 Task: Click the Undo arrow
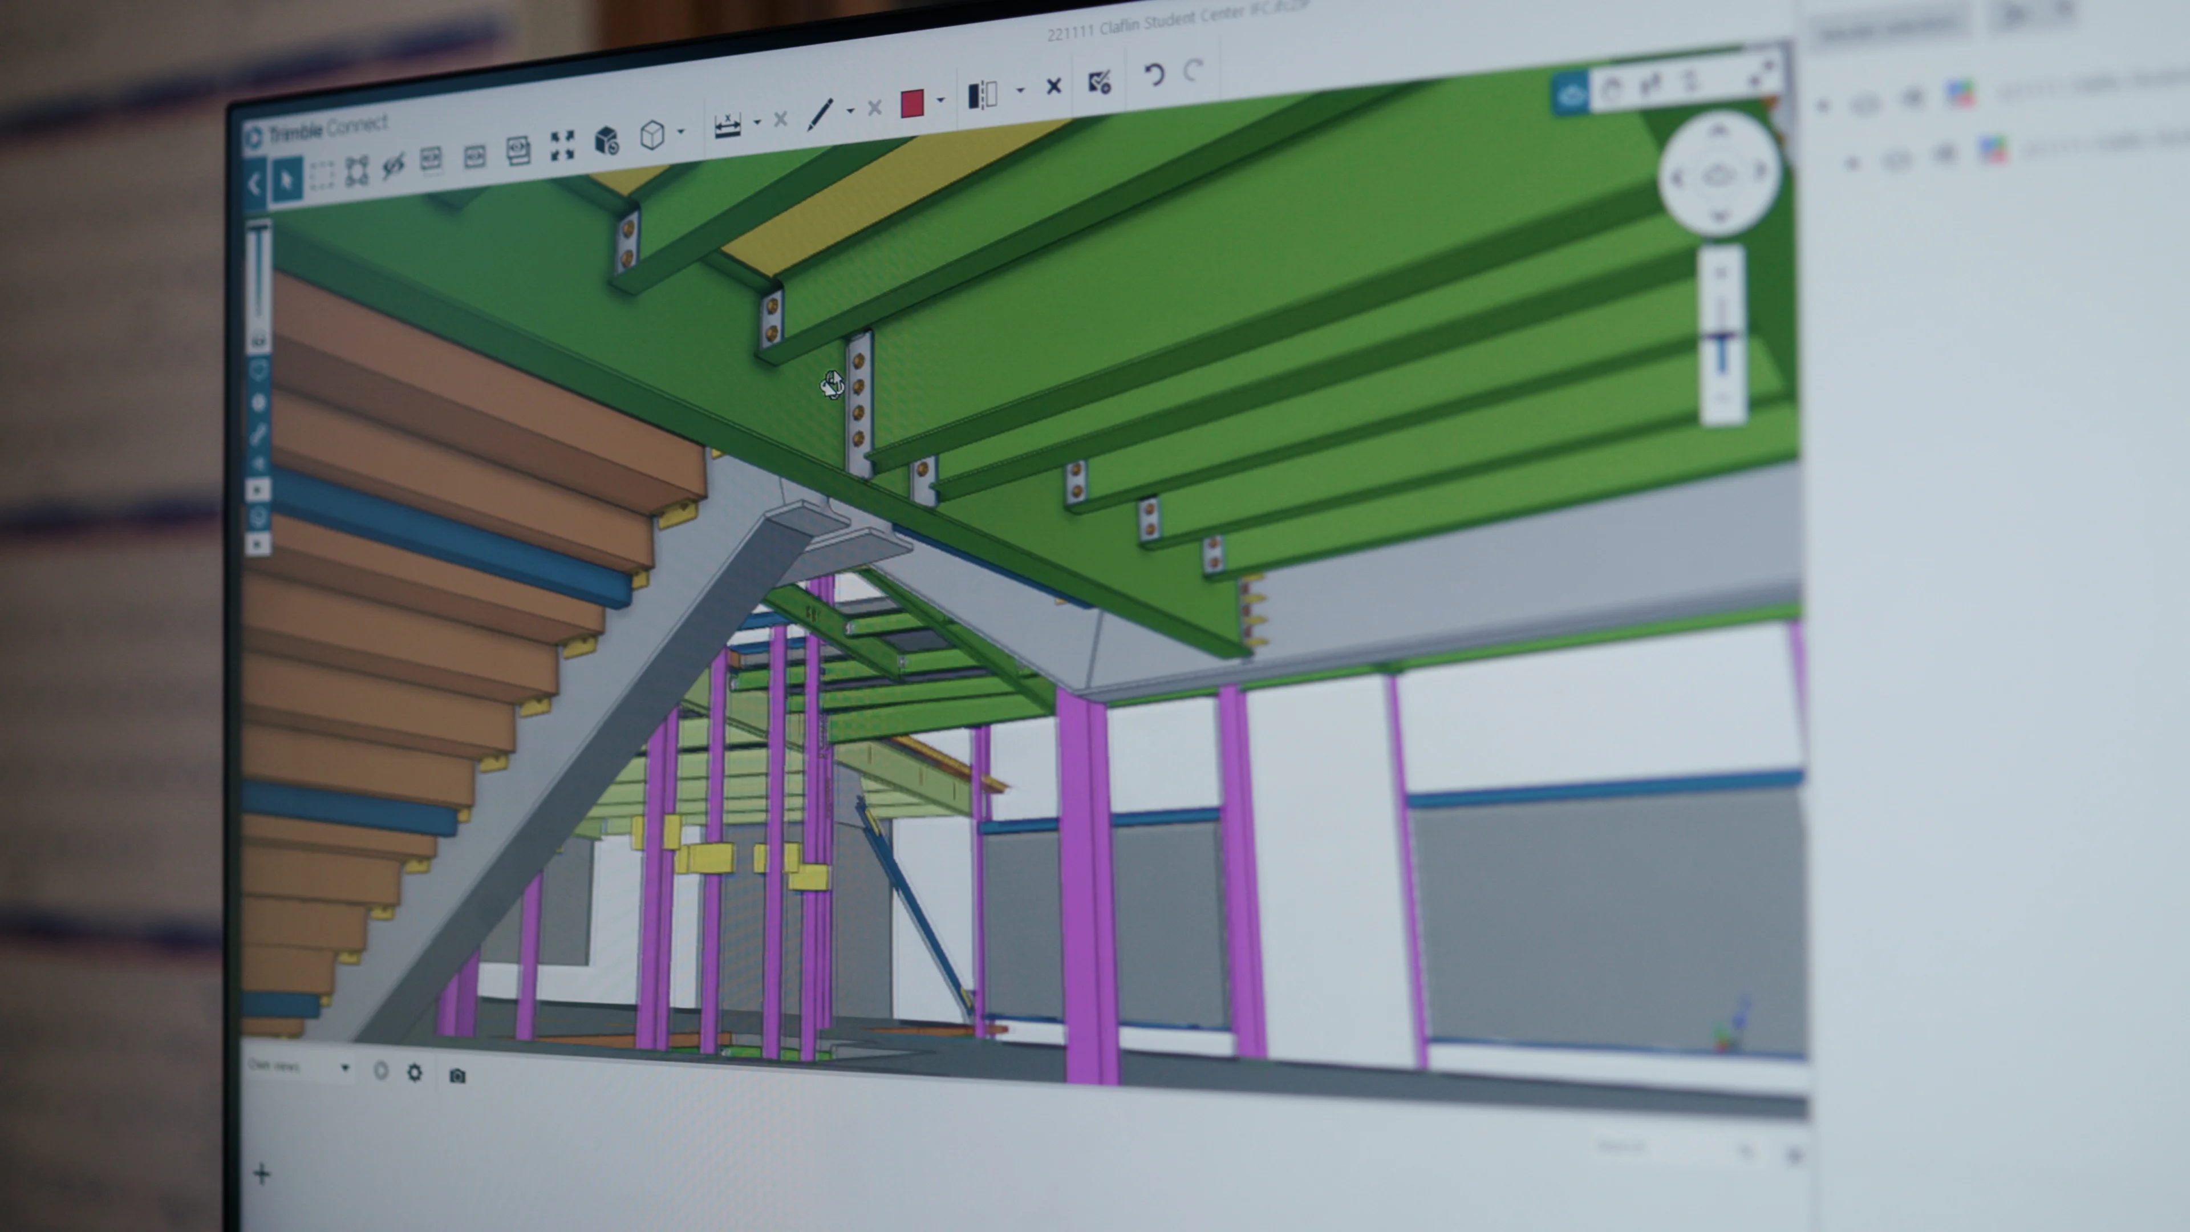tap(1154, 75)
